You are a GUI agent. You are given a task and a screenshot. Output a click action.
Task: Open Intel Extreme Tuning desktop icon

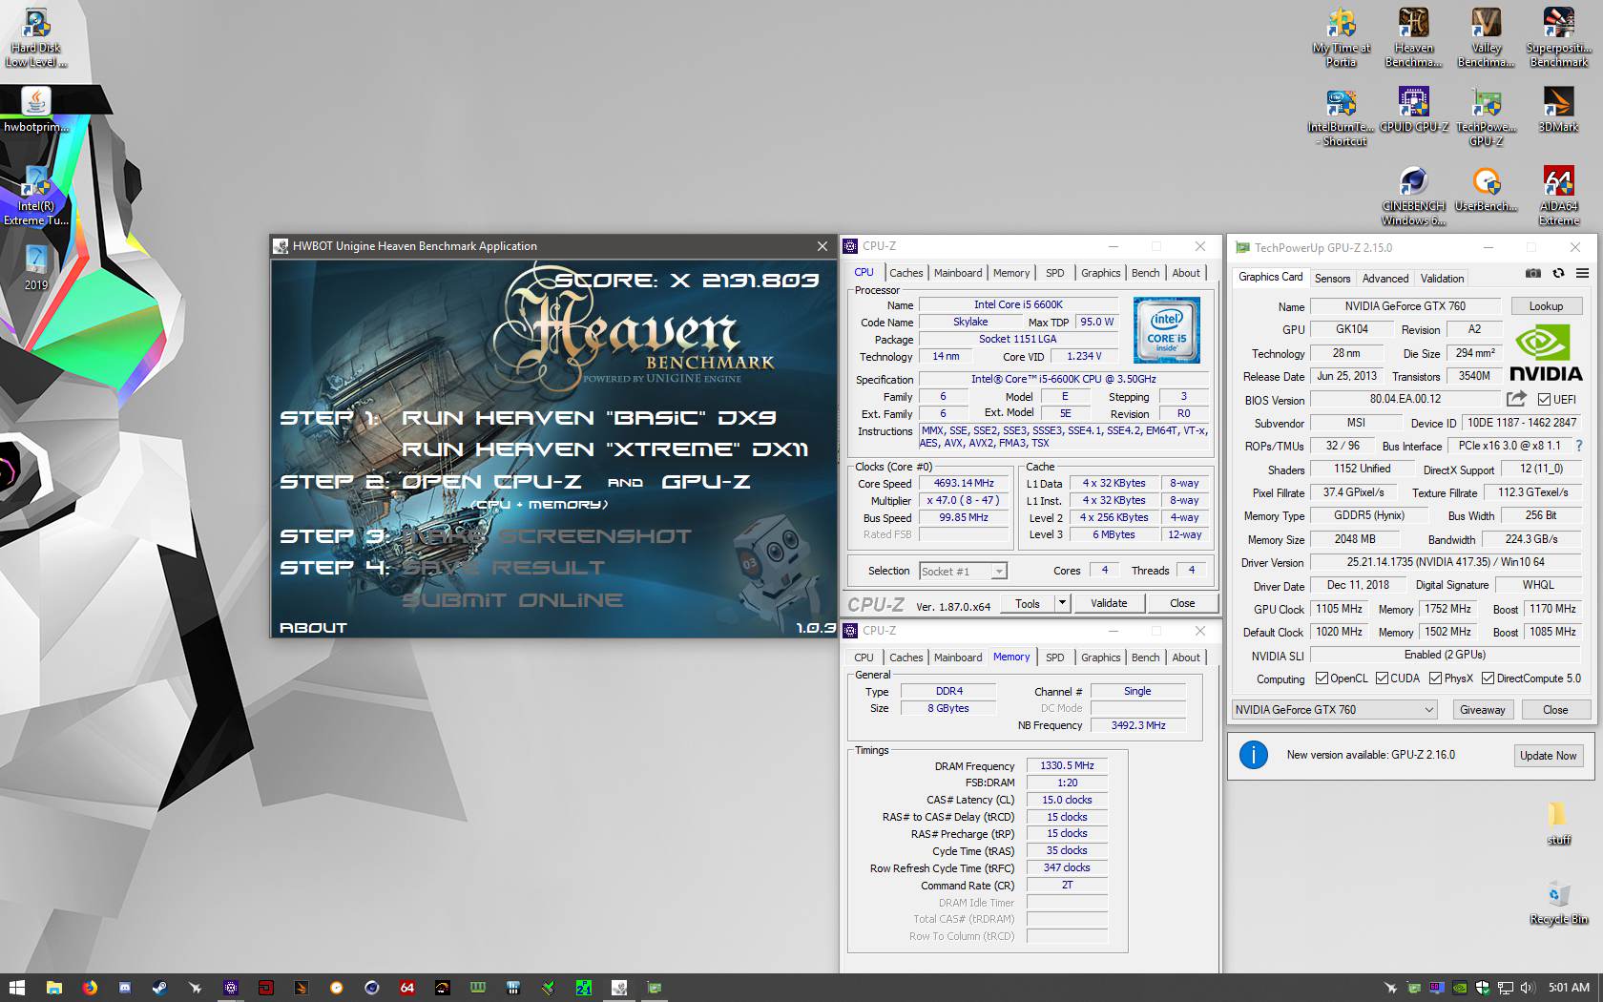pos(36,196)
